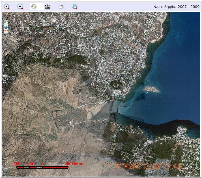The image size is (202, 178).
Task: Select the zoom out magnifier tool
Action: click(x=20, y=7)
